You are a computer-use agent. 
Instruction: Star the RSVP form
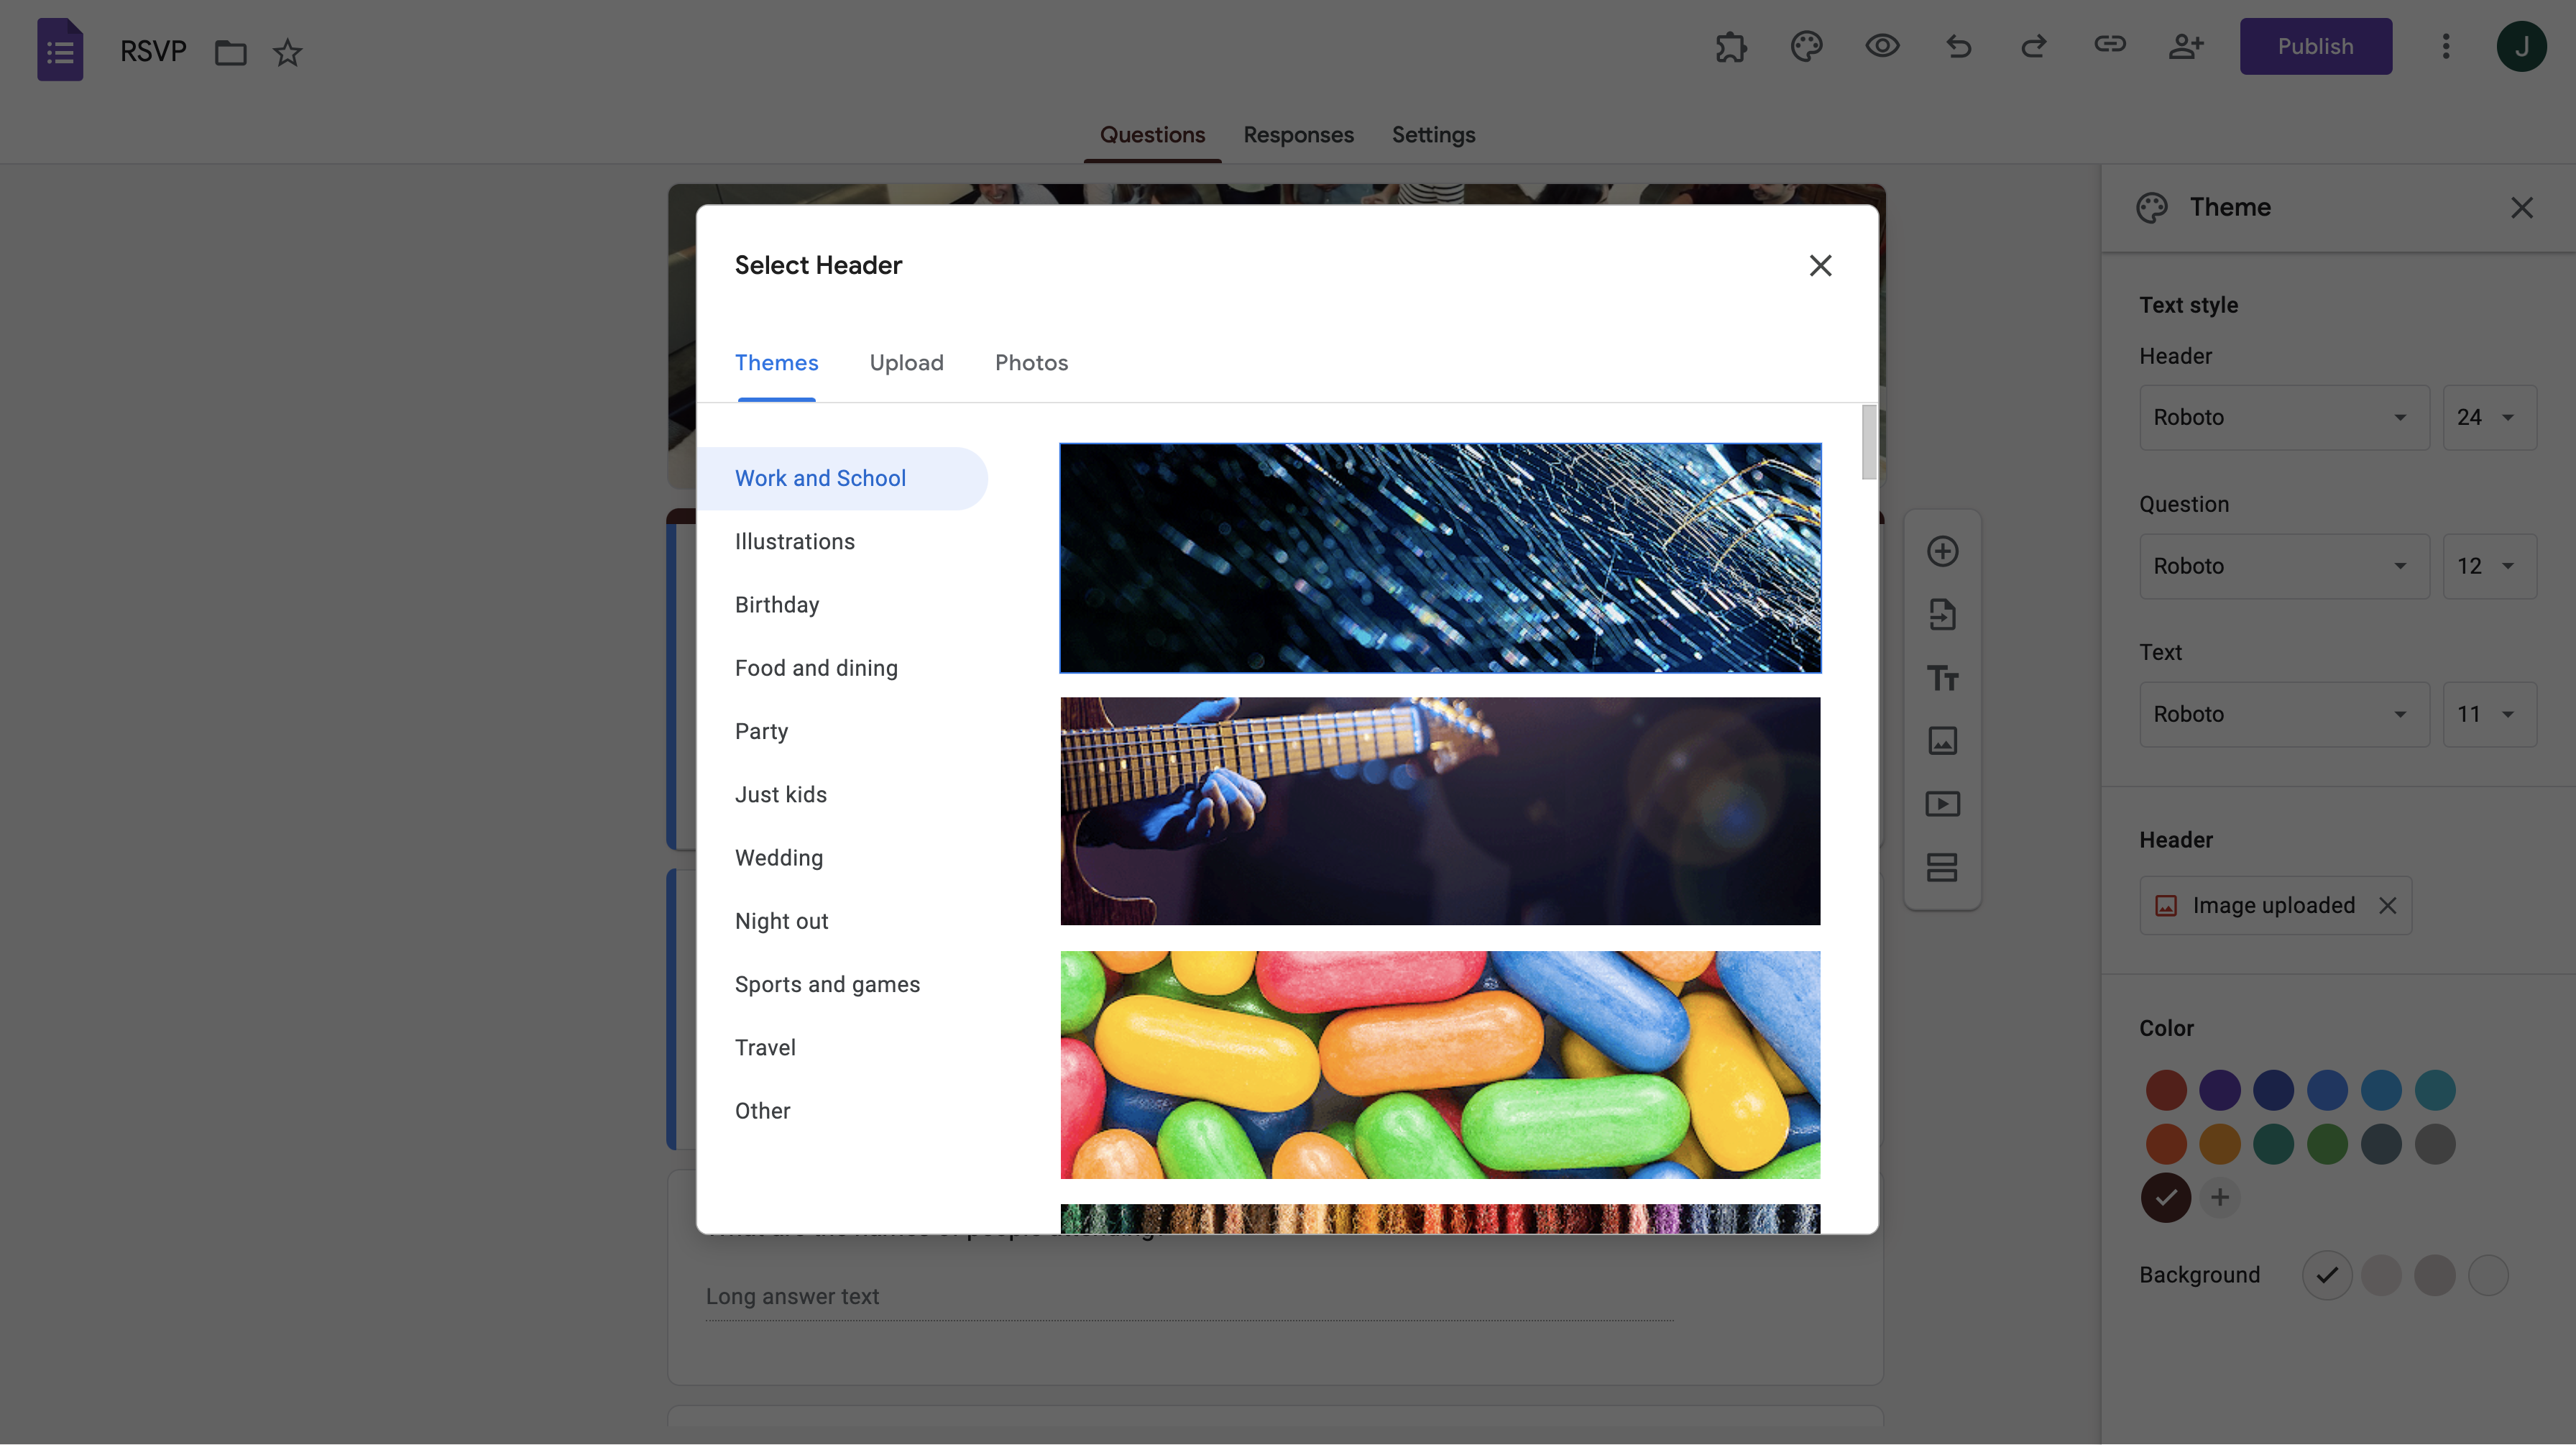(x=288, y=52)
